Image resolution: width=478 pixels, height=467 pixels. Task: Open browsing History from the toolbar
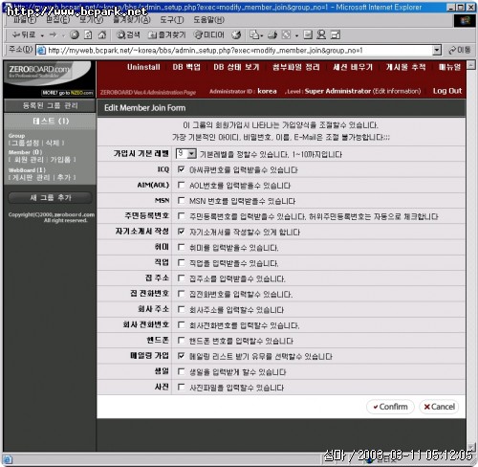[236, 34]
